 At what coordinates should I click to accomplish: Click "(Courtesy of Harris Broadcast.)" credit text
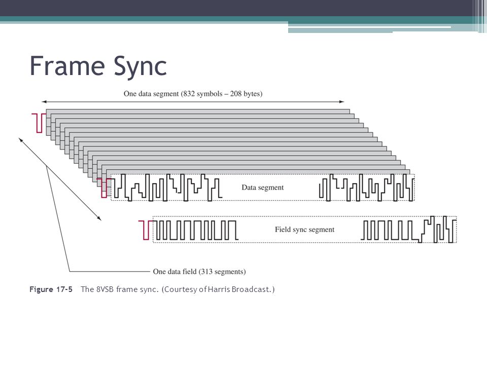point(218,289)
